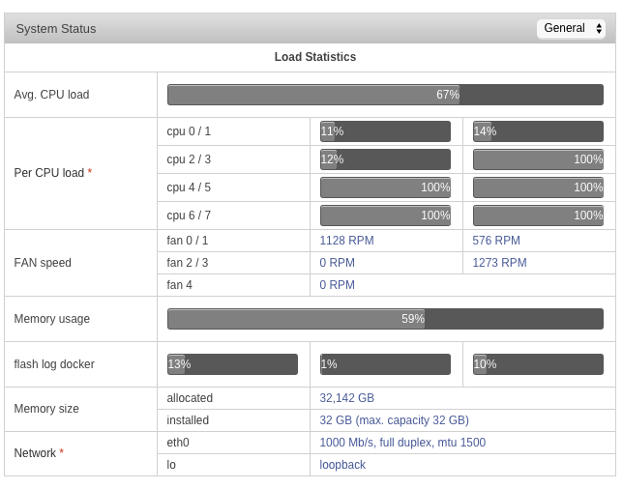Click the red asterisk beside Network

62,451
